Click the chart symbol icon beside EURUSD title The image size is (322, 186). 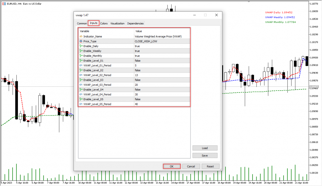pyautogui.click(x=3, y=3)
